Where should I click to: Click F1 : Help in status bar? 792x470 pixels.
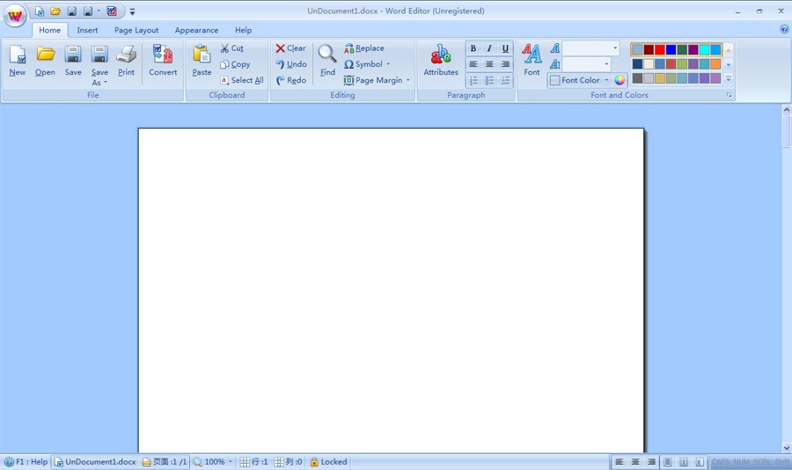(26, 462)
